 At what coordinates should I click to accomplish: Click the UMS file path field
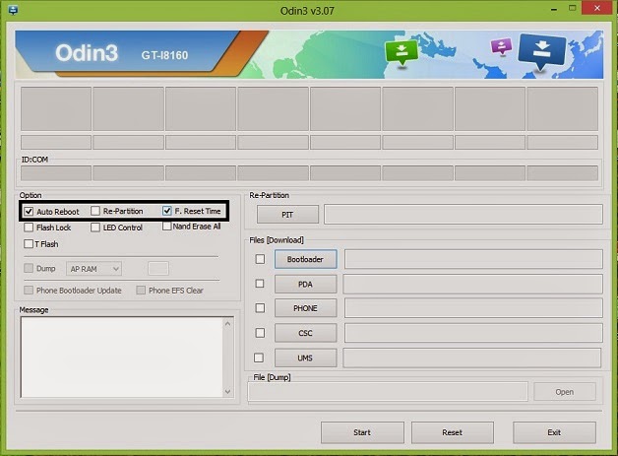[x=471, y=358]
